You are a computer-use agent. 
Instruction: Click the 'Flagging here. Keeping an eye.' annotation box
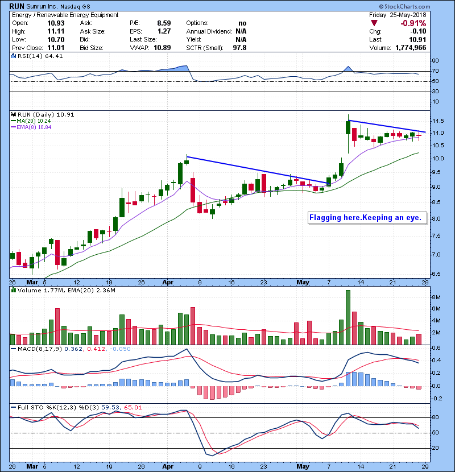click(x=367, y=218)
